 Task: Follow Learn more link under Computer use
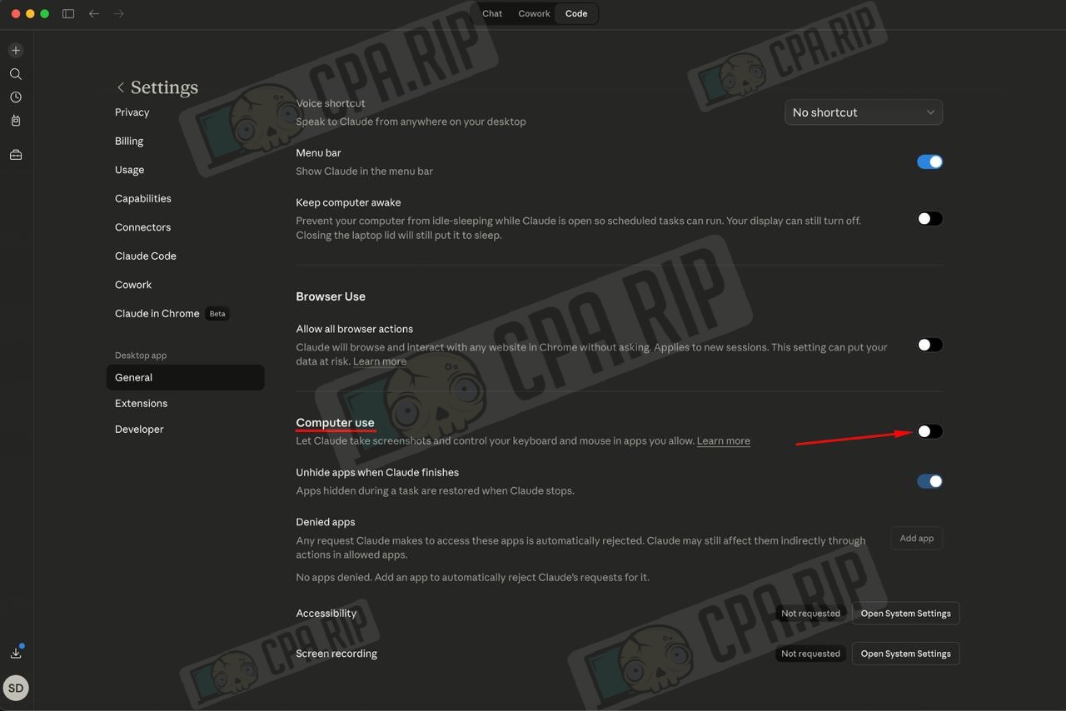click(x=723, y=441)
